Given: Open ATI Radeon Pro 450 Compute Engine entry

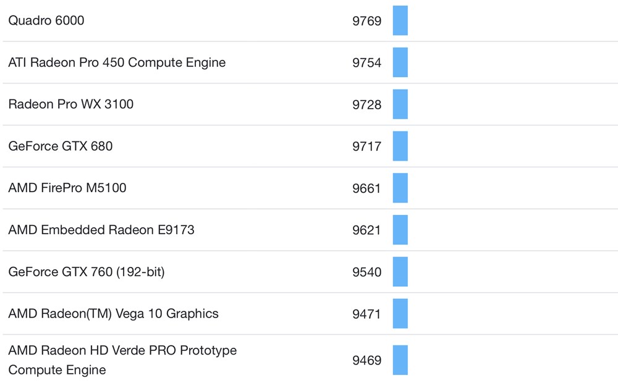Looking at the screenshot, I should 117,62.
